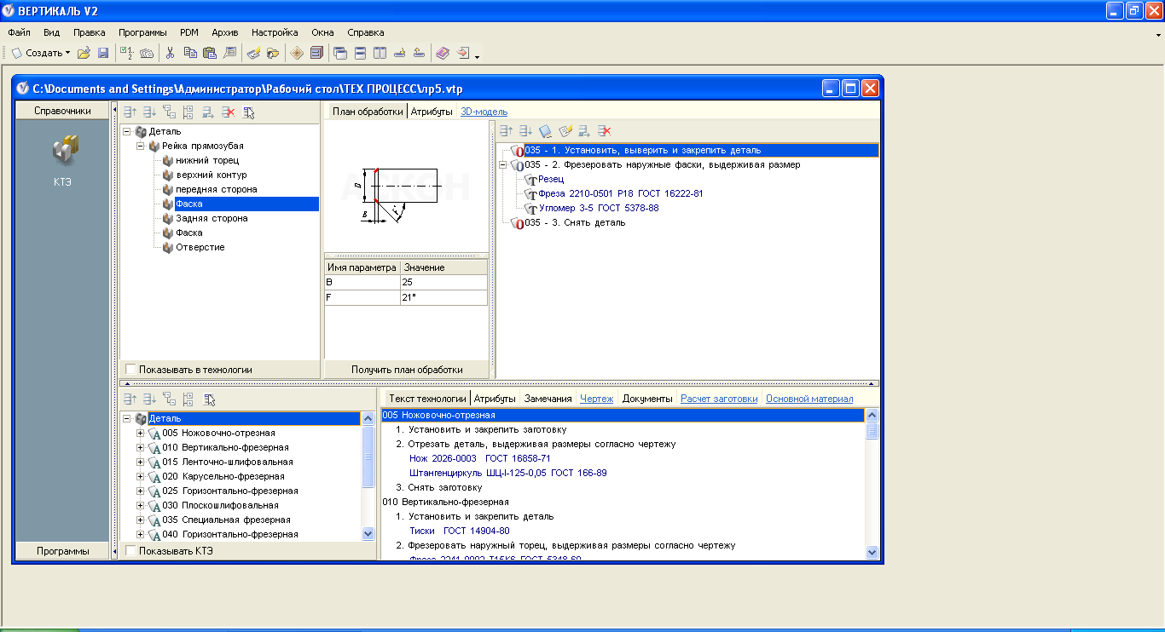This screenshot has width=1165, height=632.
Task: Switch to Атрибуты tab beside План обработки
Action: coord(432,112)
